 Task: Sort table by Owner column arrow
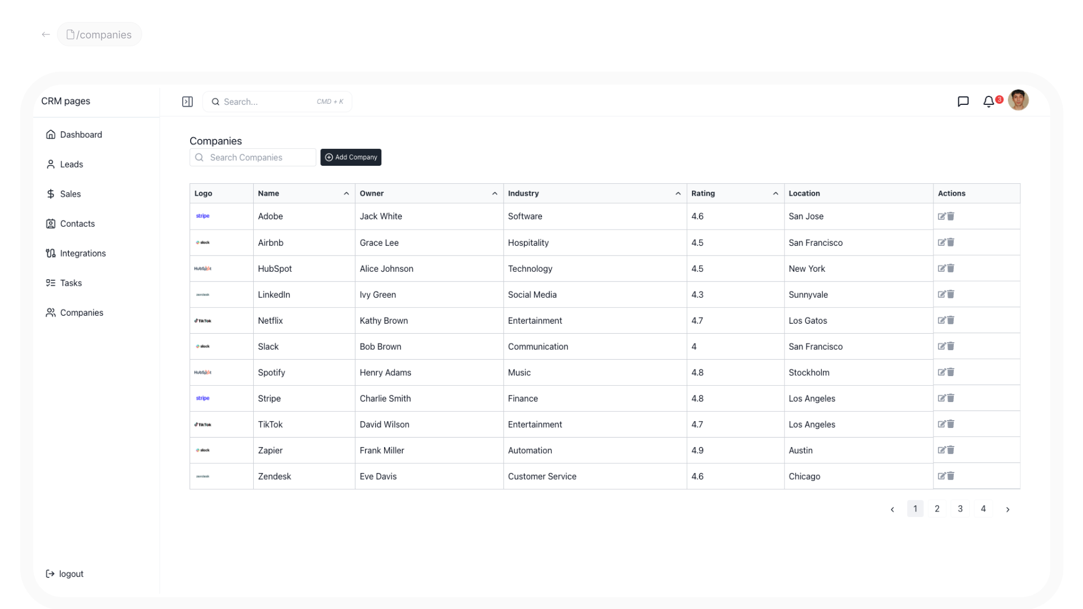pyautogui.click(x=495, y=193)
